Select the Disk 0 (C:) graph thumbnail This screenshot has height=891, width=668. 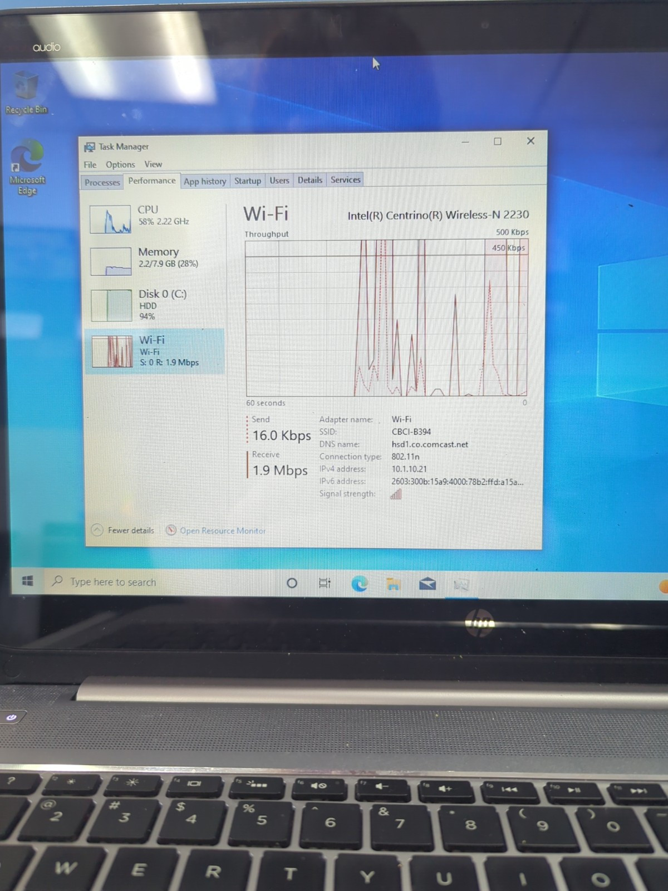click(x=112, y=306)
